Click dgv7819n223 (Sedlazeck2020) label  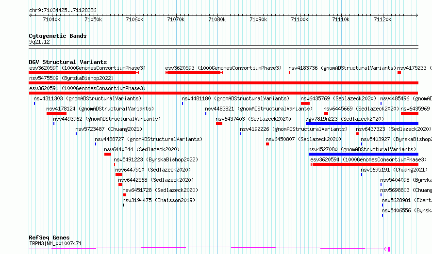click(x=345, y=119)
